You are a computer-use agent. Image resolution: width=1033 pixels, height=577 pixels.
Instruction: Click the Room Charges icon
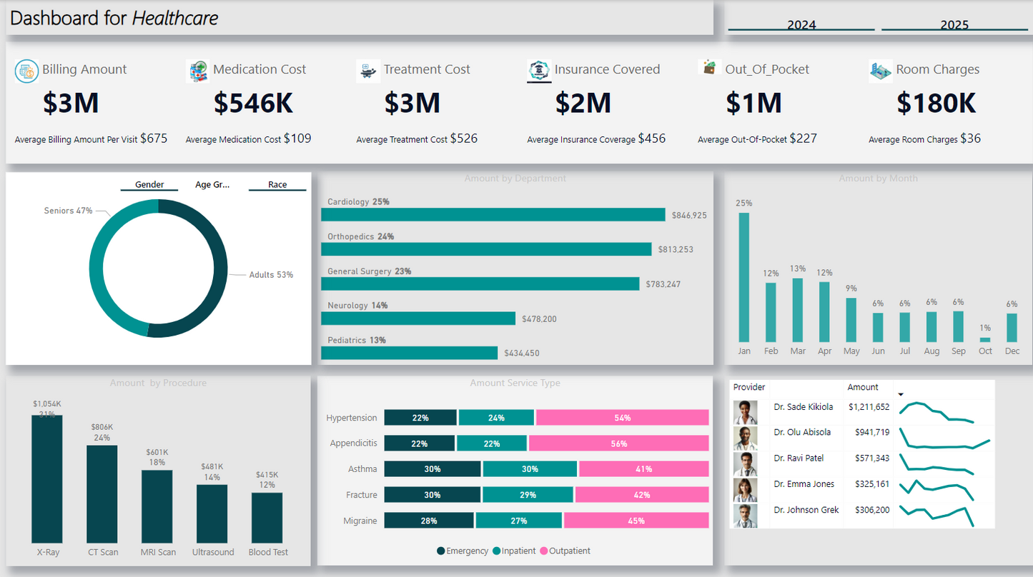pyautogui.click(x=880, y=71)
